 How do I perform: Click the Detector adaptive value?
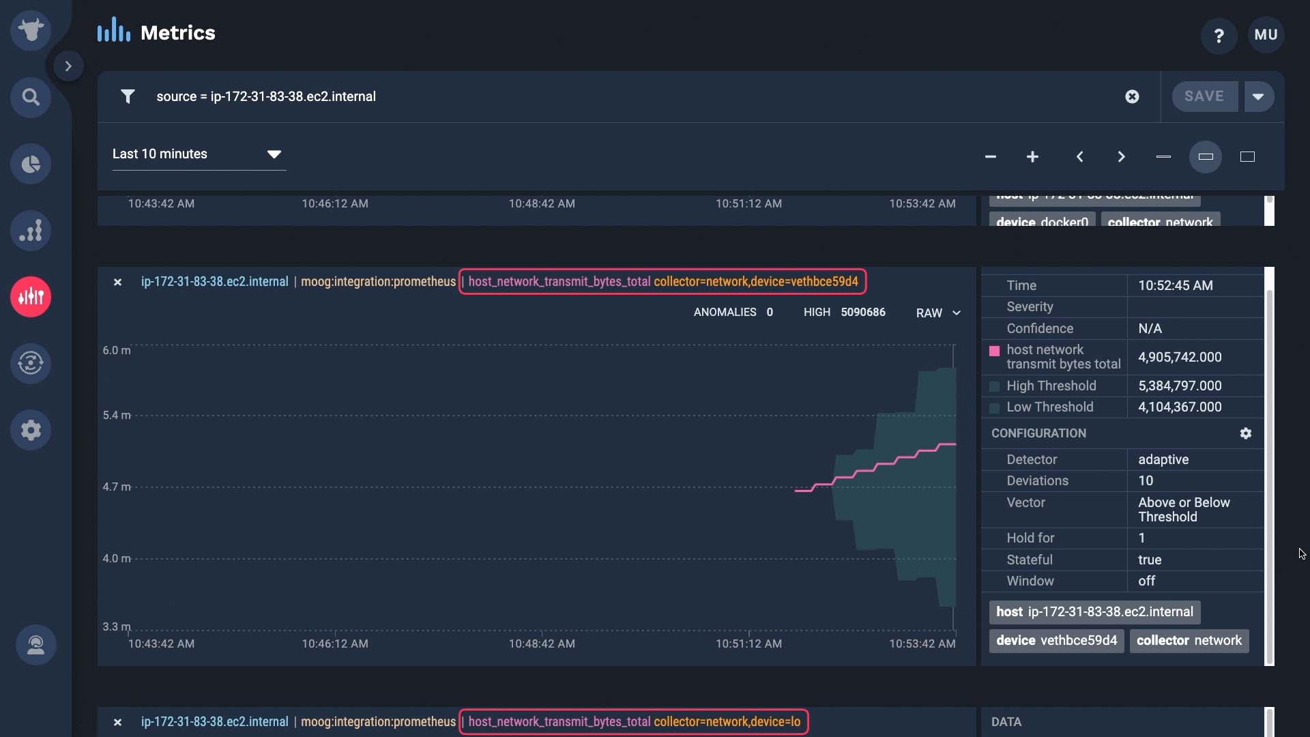[1163, 459]
